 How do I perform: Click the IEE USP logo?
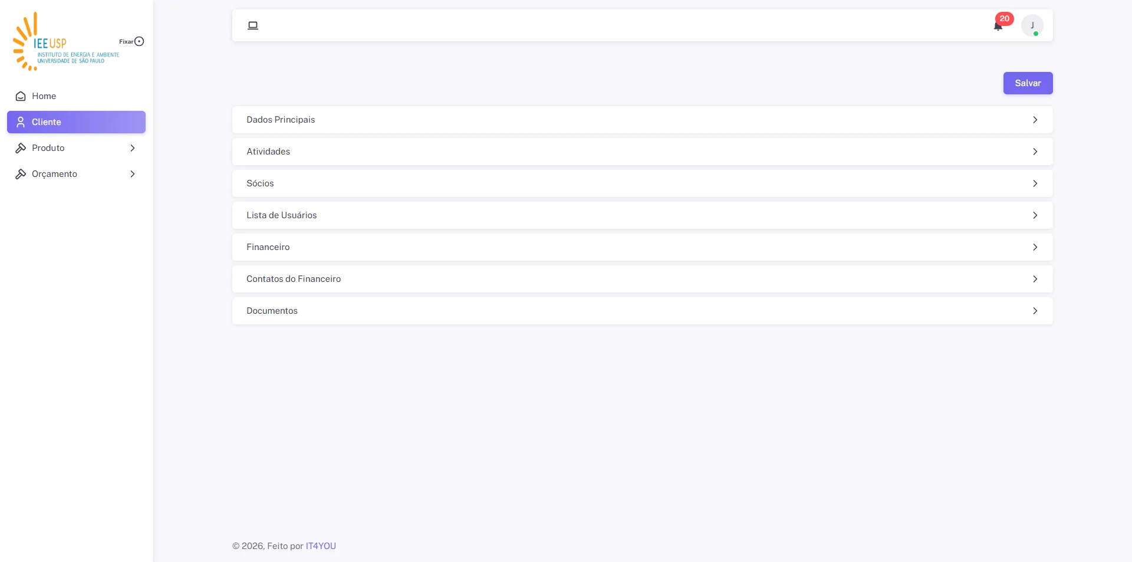coord(66,41)
